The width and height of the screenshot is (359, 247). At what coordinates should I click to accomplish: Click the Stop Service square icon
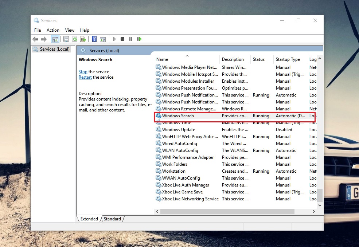click(122, 39)
